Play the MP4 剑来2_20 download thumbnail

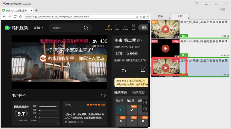point(166,68)
